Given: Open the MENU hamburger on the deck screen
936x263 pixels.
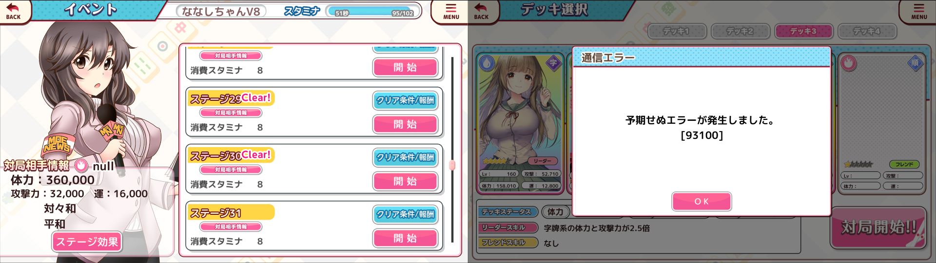Looking at the screenshot, I should (x=919, y=11).
